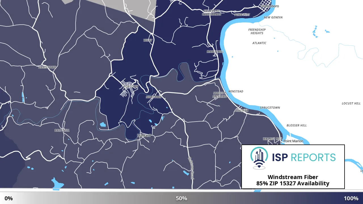Click the Atlantic place label

[x=259, y=43]
